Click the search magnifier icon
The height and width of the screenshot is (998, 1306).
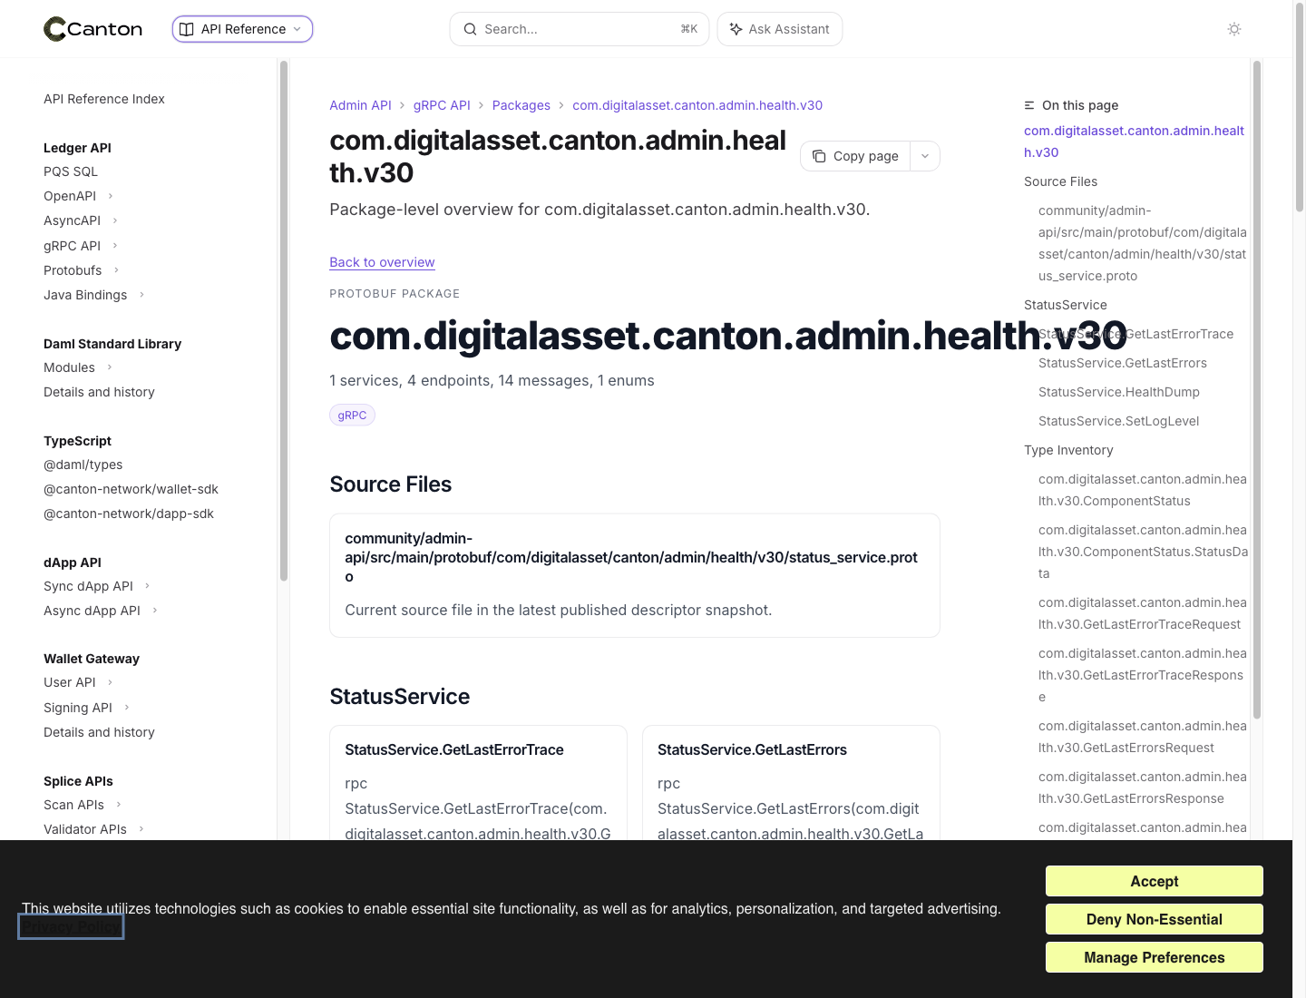click(x=470, y=29)
